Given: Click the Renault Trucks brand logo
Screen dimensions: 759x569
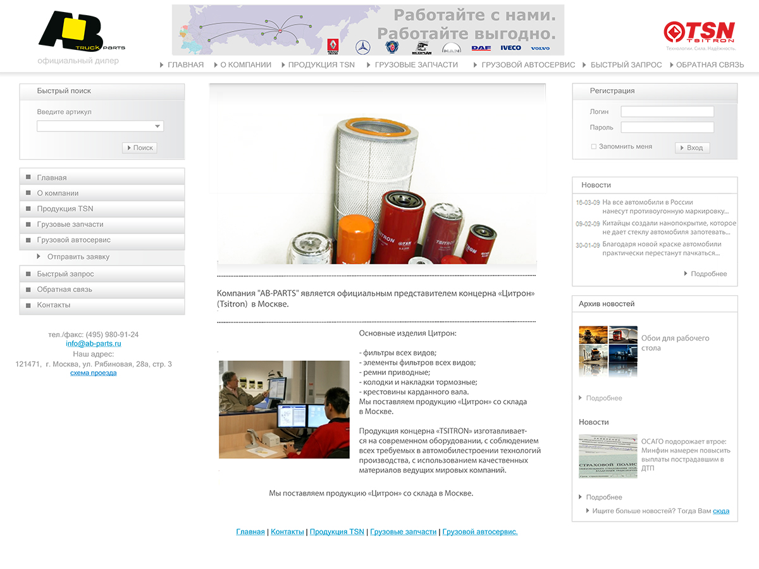Looking at the screenshot, I should point(333,46).
